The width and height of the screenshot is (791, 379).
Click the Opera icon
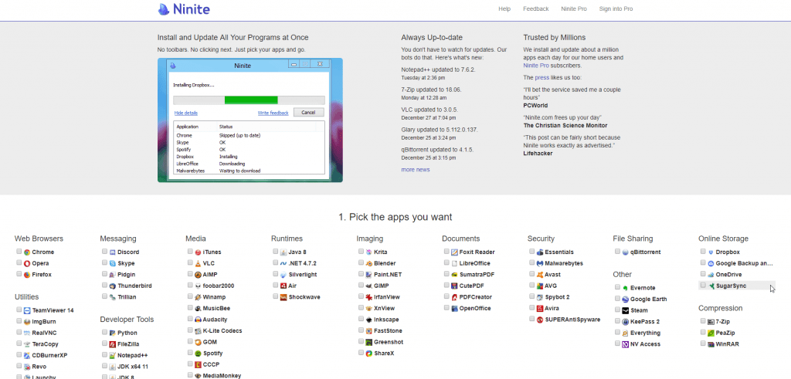[27, 263]
